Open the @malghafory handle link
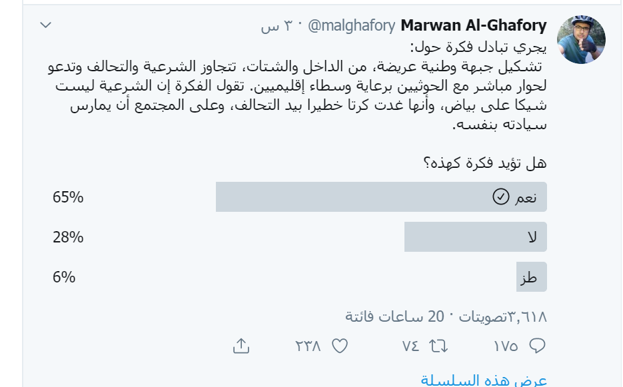Image resolution: width=623 pixels, height=387 pixels. 352,25
